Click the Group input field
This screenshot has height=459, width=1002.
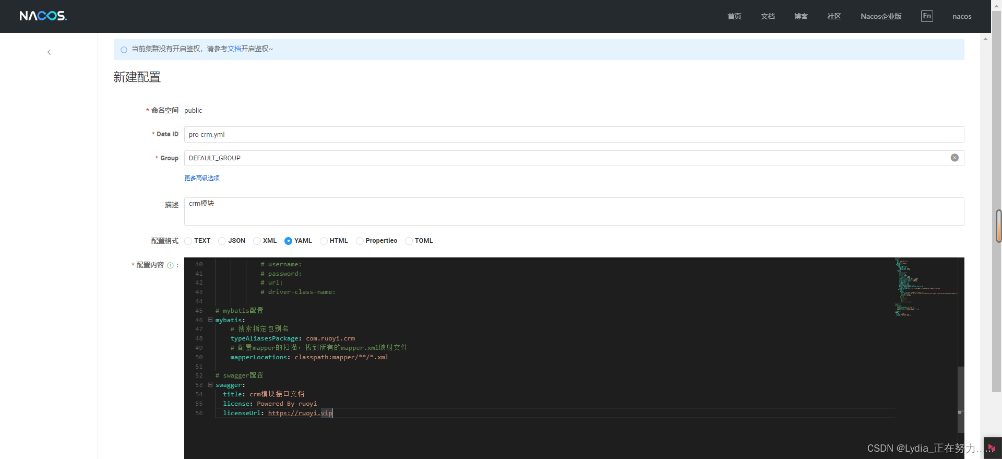574,158
